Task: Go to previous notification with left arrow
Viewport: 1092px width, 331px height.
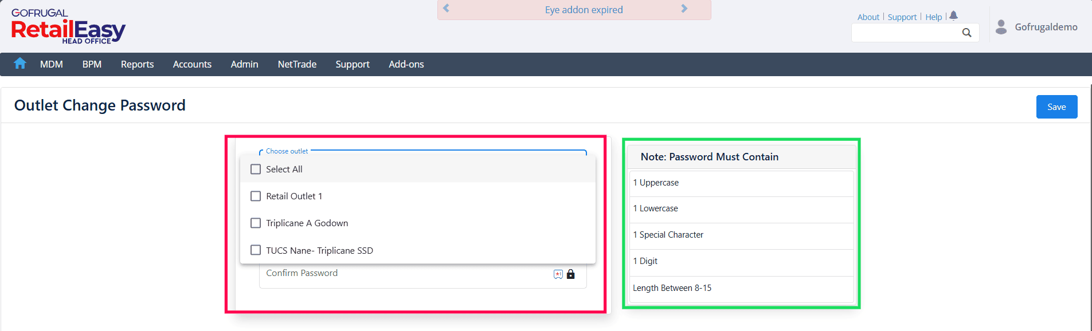Action: pyautogui.click(x=446, y=9)
